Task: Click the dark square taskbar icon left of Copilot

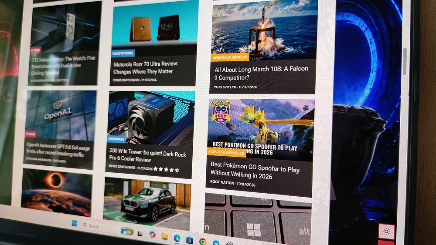Action: (140, 234)
